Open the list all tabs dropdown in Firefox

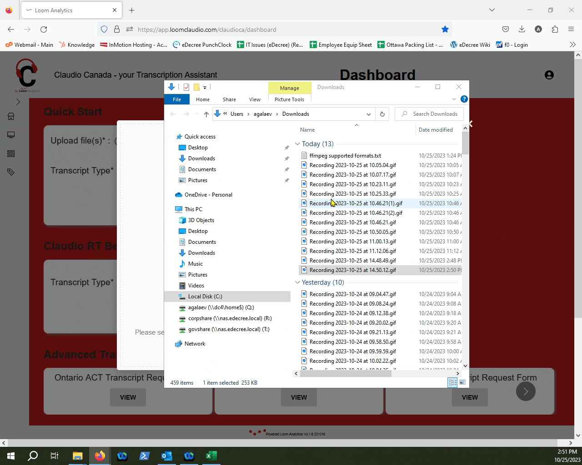492,10
